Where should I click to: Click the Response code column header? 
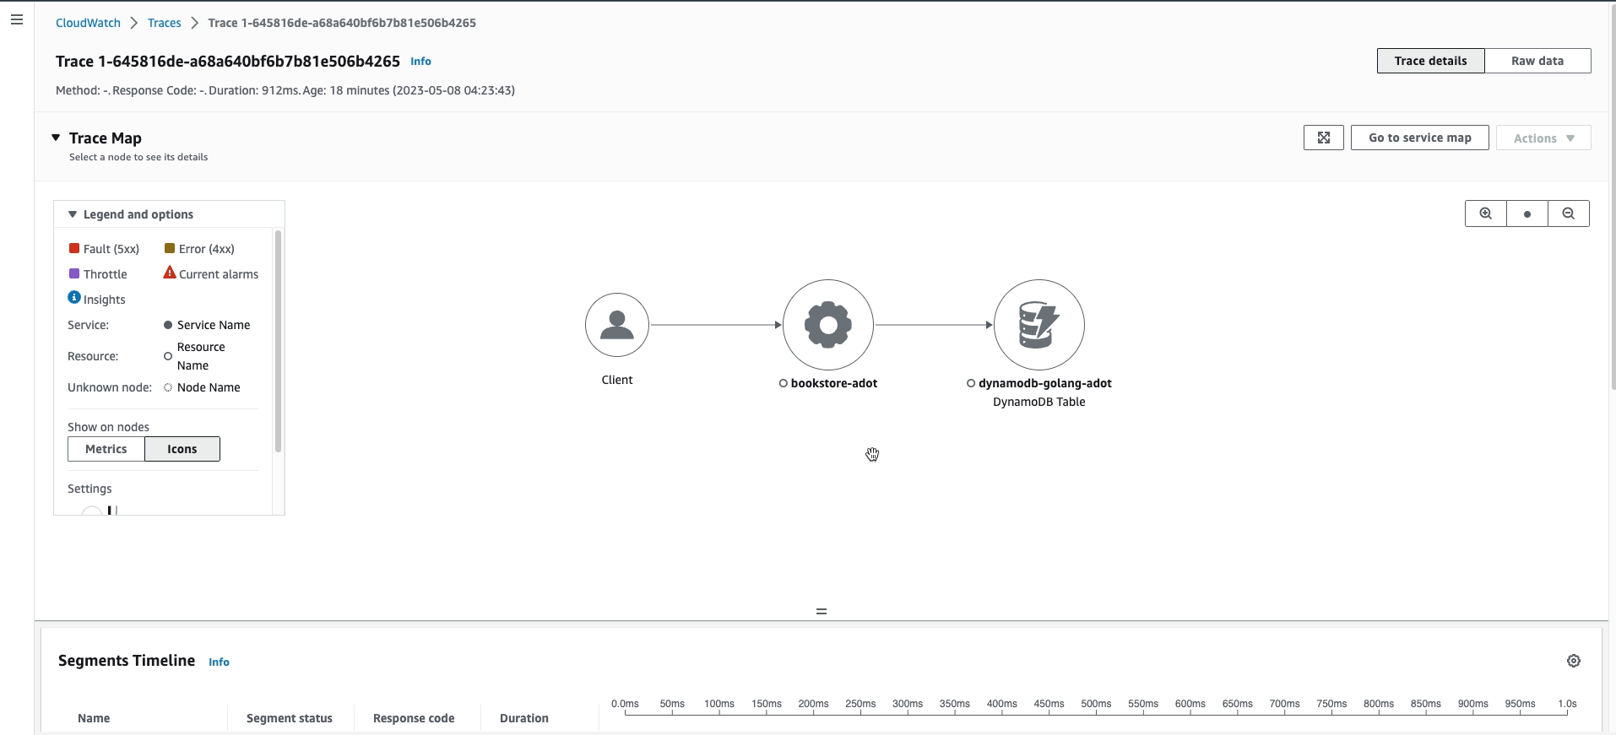coord(414,718)
